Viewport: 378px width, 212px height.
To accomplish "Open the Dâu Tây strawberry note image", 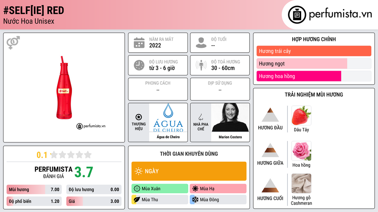I will click(x=301, y=116).
